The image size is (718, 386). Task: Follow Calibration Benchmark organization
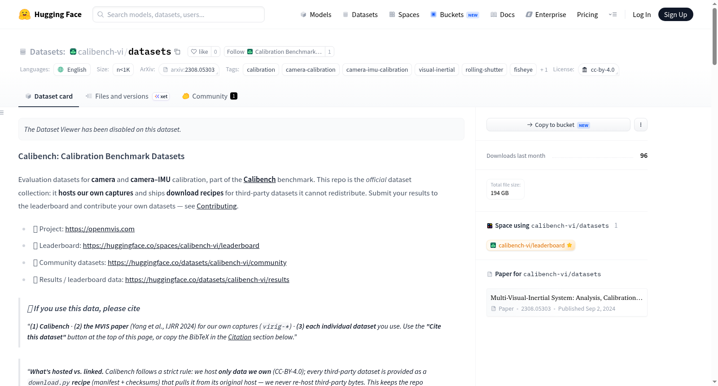pyautogui.click(x=274, y=52)
